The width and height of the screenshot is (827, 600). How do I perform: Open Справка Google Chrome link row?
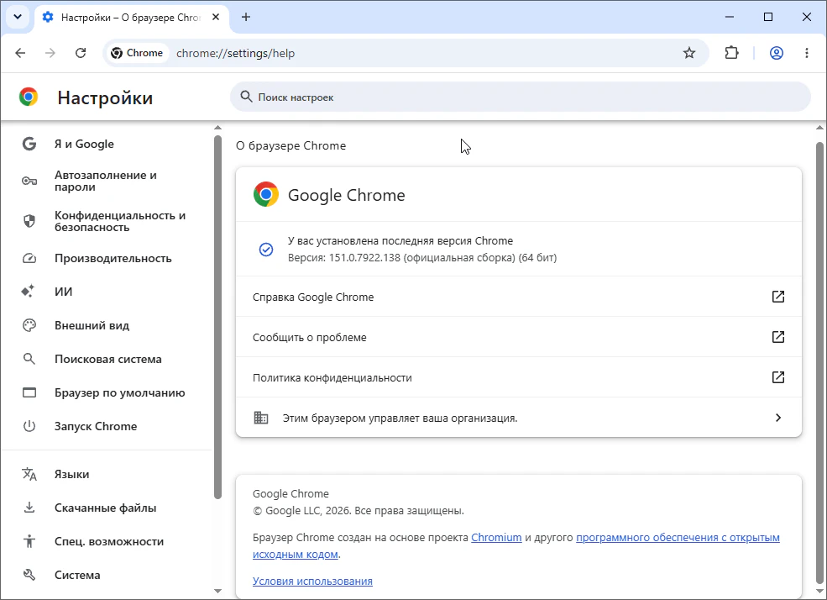519,297
